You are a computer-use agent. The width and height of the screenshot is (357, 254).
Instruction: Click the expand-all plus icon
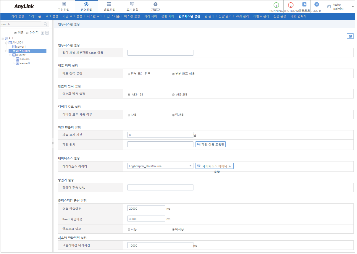coord(43,33)
